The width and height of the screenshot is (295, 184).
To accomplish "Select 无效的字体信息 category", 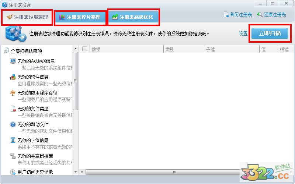I will point(33,140).
